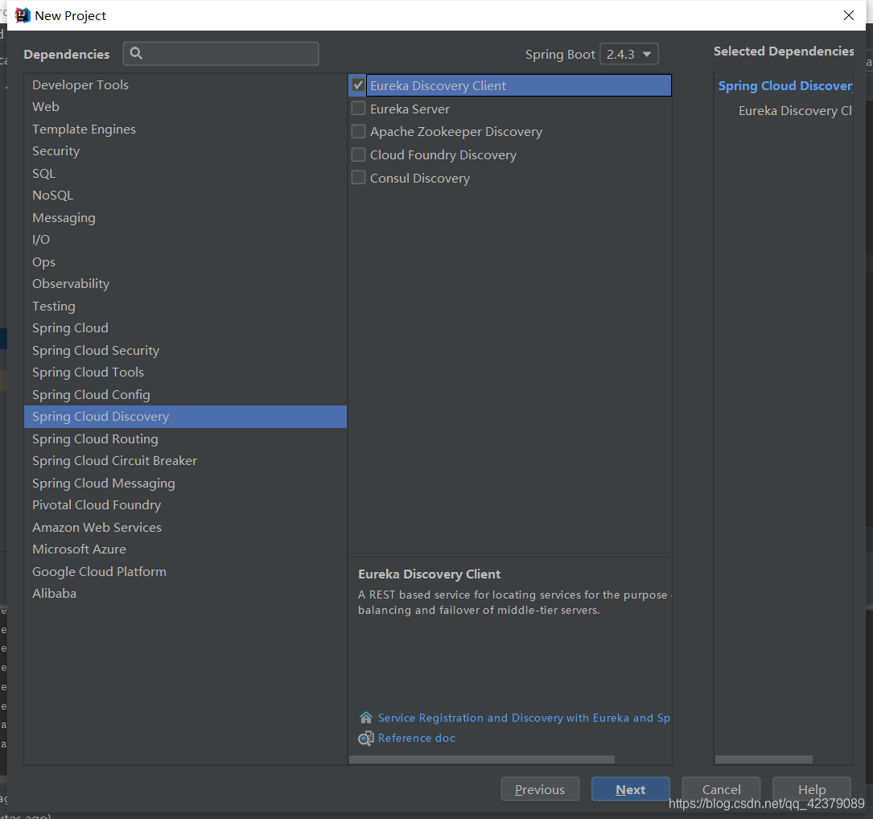Image resolution: width=873 pixels, height=819 pixels.
Task: Open Microsoft Azure category
Action: (x=185, y=549)
